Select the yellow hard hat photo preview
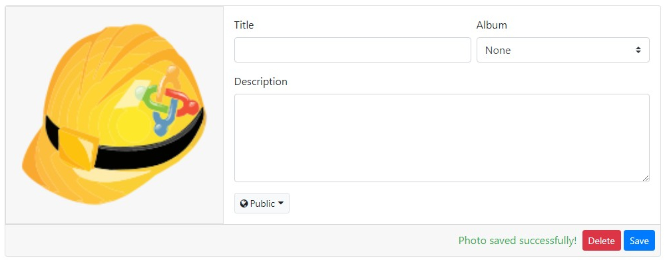This screenshot has width=665, height=260. point(114,114)
